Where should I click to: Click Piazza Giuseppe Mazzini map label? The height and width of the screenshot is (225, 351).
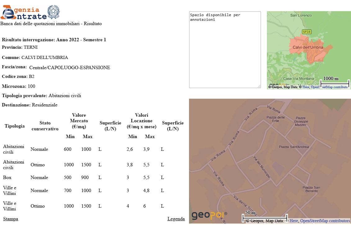[x=300, y=121]
